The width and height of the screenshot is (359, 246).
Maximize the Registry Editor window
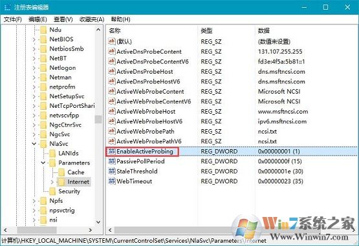(325, 7)
